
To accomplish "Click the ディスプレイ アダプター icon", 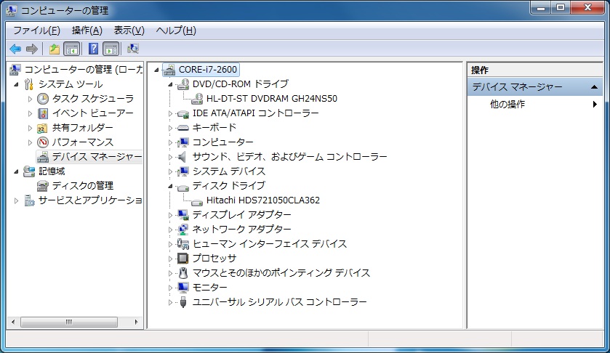I will click(x=182, y=214).
